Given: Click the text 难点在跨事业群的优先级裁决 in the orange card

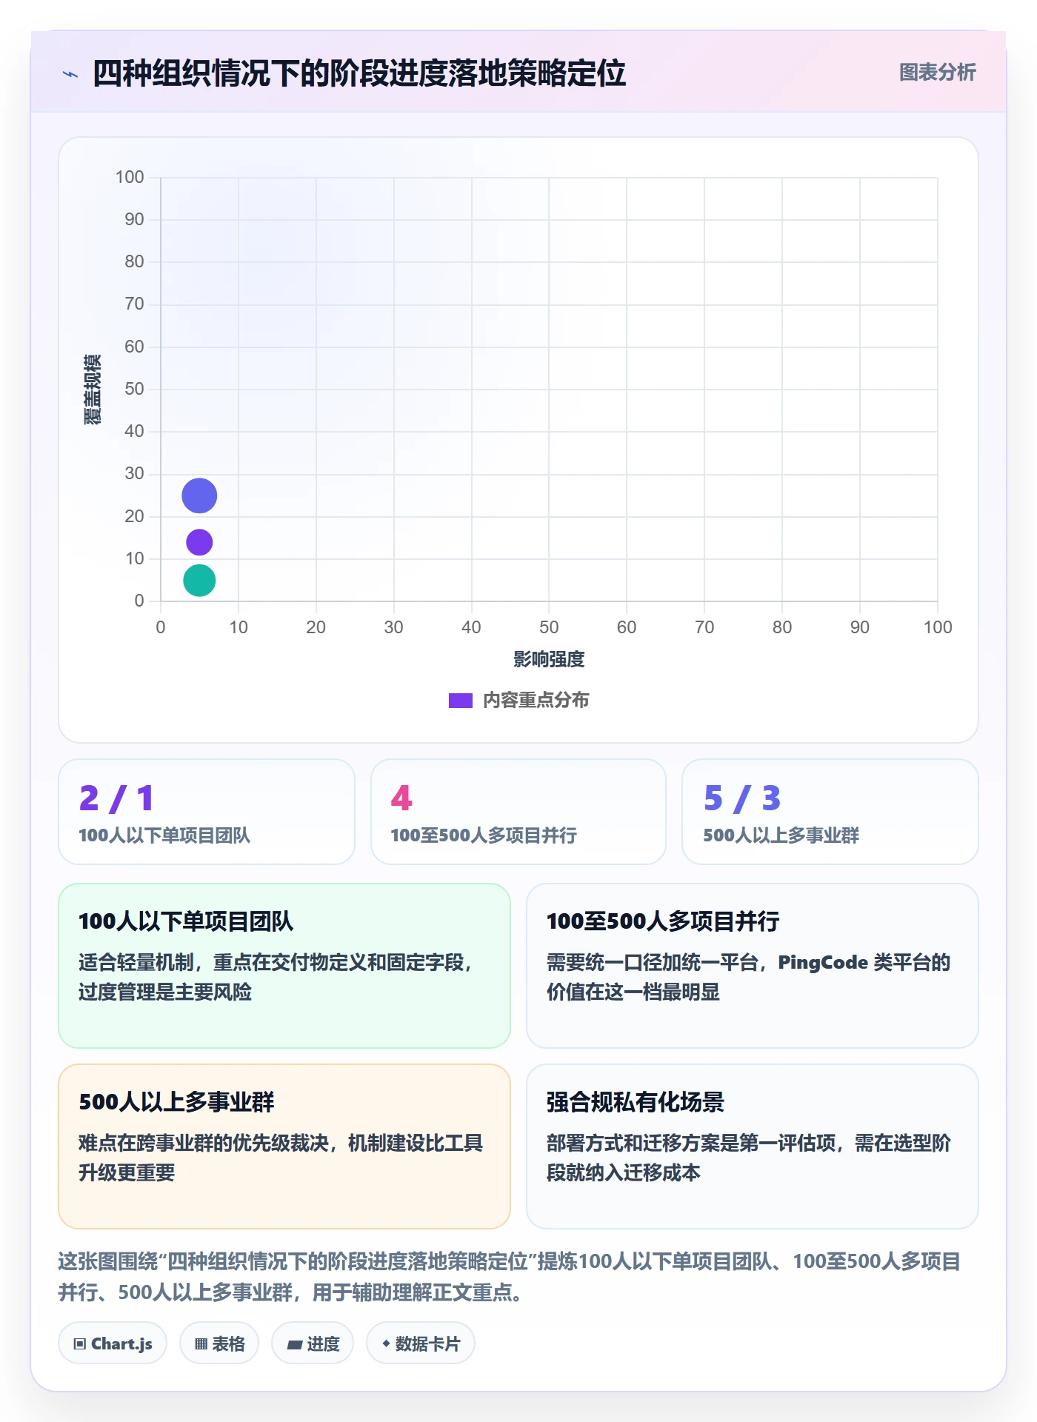Looking at the screenshot, I should point(204,1143).
